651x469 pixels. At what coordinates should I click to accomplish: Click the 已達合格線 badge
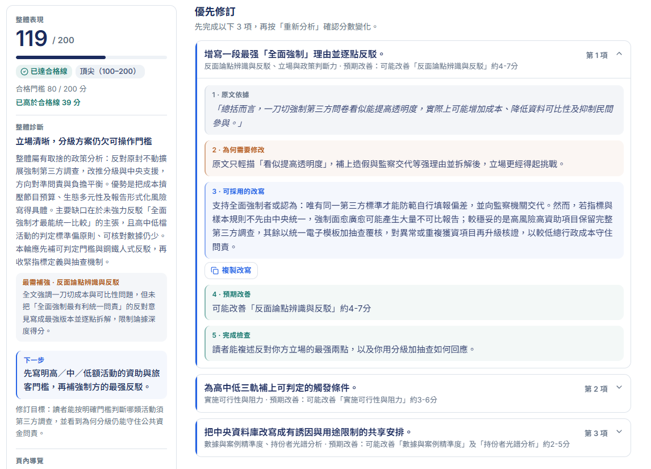(44, 72)
